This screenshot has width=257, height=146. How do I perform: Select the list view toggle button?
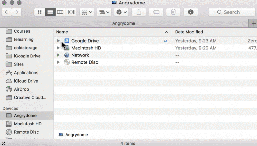click(x=50, y=12)
